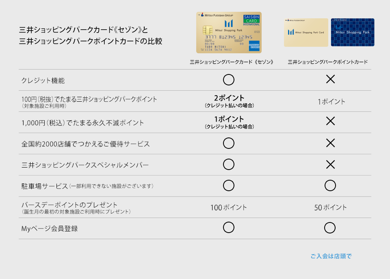
Task: Click the Saison column circle for Myページ会員登録
Action: (229, 228)
